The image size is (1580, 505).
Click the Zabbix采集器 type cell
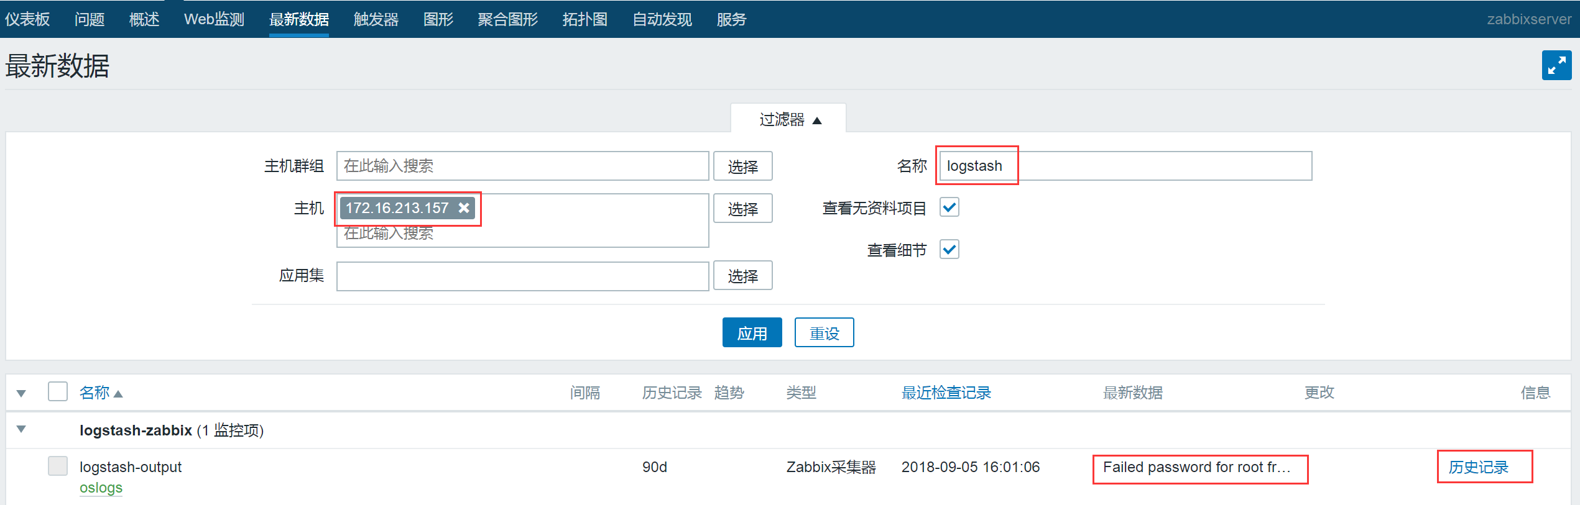(831, 467)
